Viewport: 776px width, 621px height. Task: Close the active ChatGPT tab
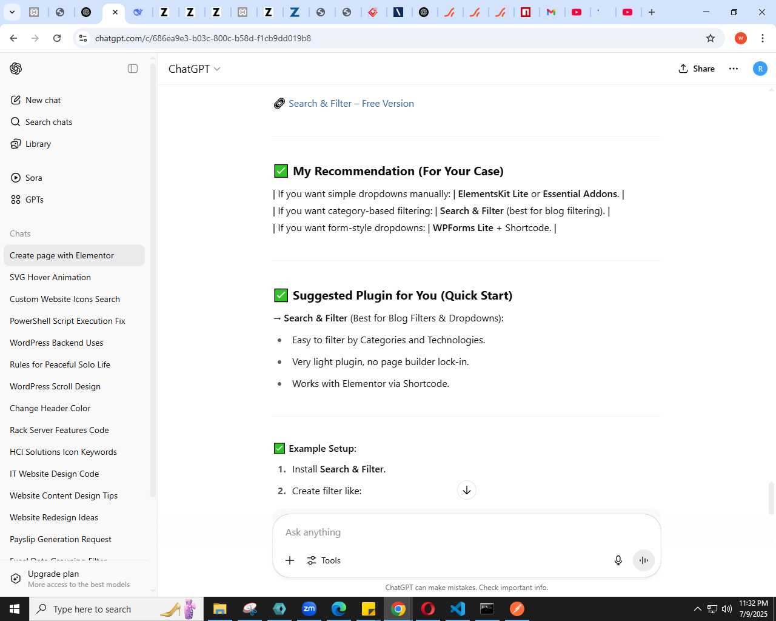coord(115,12)
